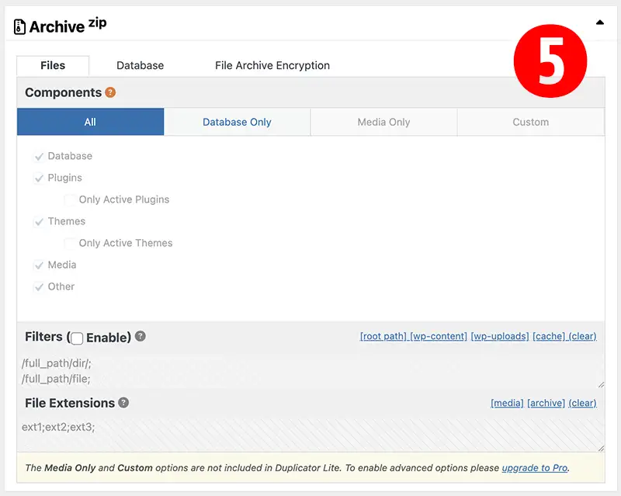Toggle the Other component checkbox
The width and height of the screenshot is (621, 496).
tap(39, 287)
